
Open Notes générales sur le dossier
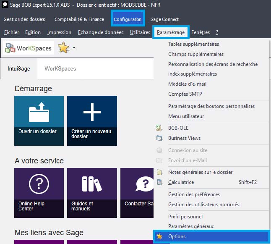[200, 172]
